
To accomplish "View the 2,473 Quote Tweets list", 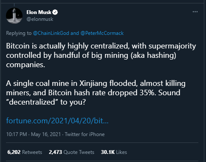I will tap(71, 152).
